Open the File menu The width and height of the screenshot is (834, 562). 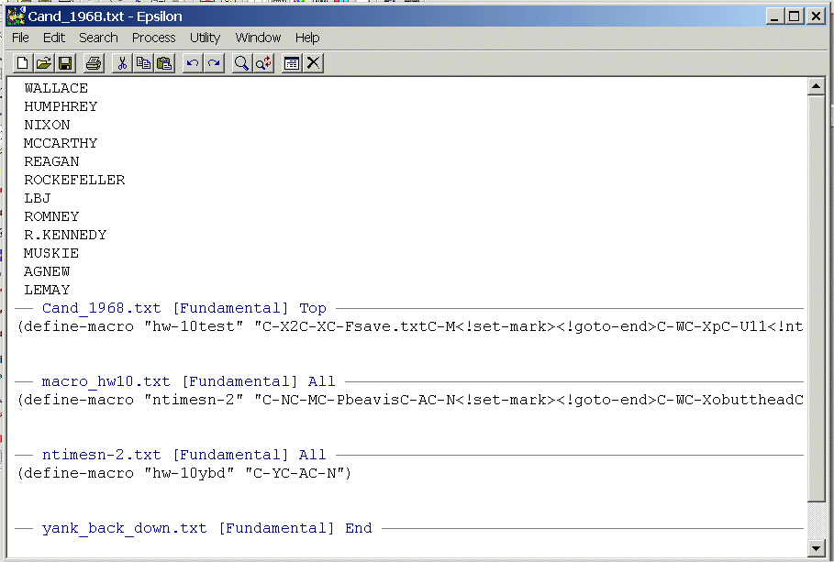pyautogui.click(x=20, y=38)
